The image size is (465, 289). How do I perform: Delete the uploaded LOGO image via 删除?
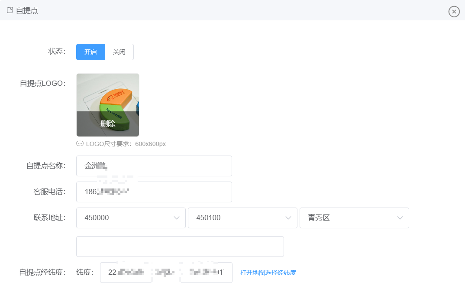pyautogui.click(x=108, y=123)
